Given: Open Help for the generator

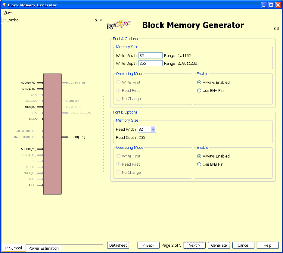Looking at the screenshot, I should point(268,245).
